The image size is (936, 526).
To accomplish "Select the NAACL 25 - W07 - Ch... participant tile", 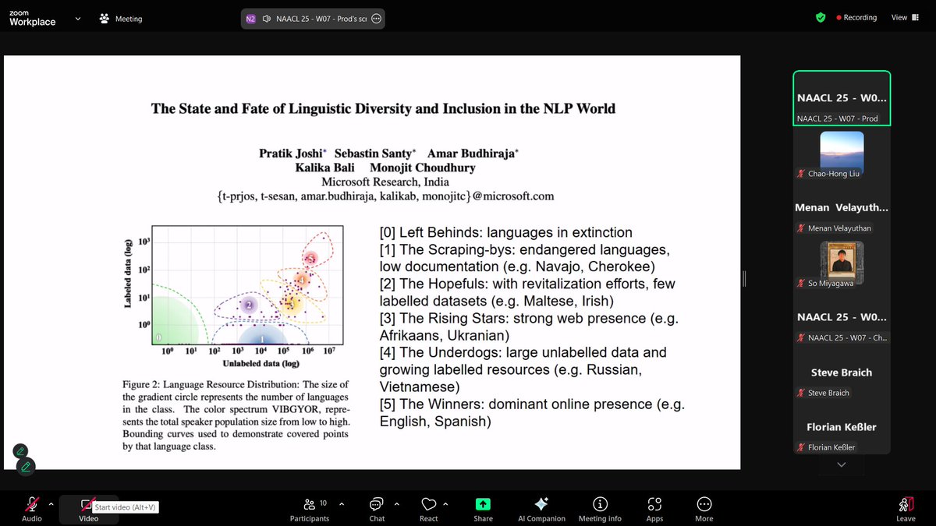I will (x=842, y=318).
